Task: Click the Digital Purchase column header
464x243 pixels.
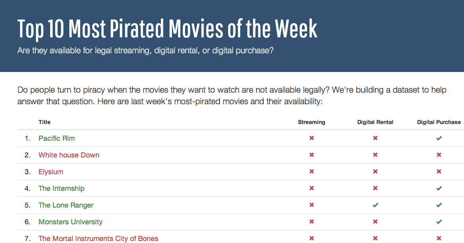Action: [439, 122]
